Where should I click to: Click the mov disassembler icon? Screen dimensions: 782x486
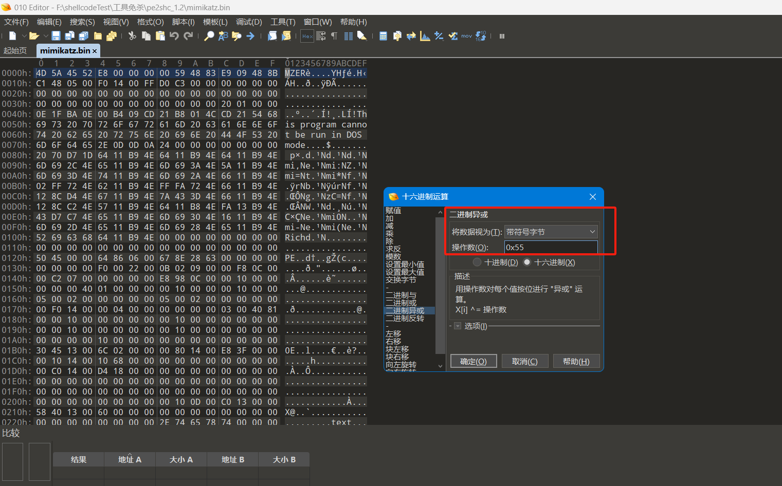466,36
